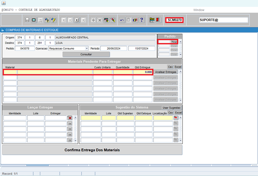This screenshot has height=176, width=258.
Task: Click COMPRAS DE MATERIAIS E ESTOQUE window title
Action: click(x=32, y=30)
